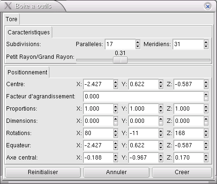Click the Centre Z input field
This screenshot has width=217, height=184.
[189, 84]
